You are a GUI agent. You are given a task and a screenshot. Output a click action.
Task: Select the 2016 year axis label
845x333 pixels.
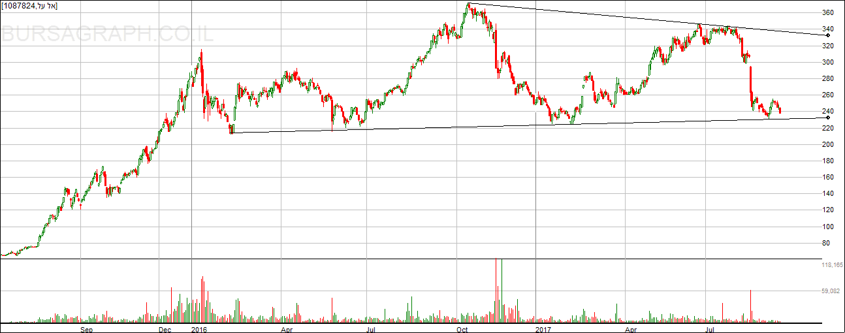(199, 329)
